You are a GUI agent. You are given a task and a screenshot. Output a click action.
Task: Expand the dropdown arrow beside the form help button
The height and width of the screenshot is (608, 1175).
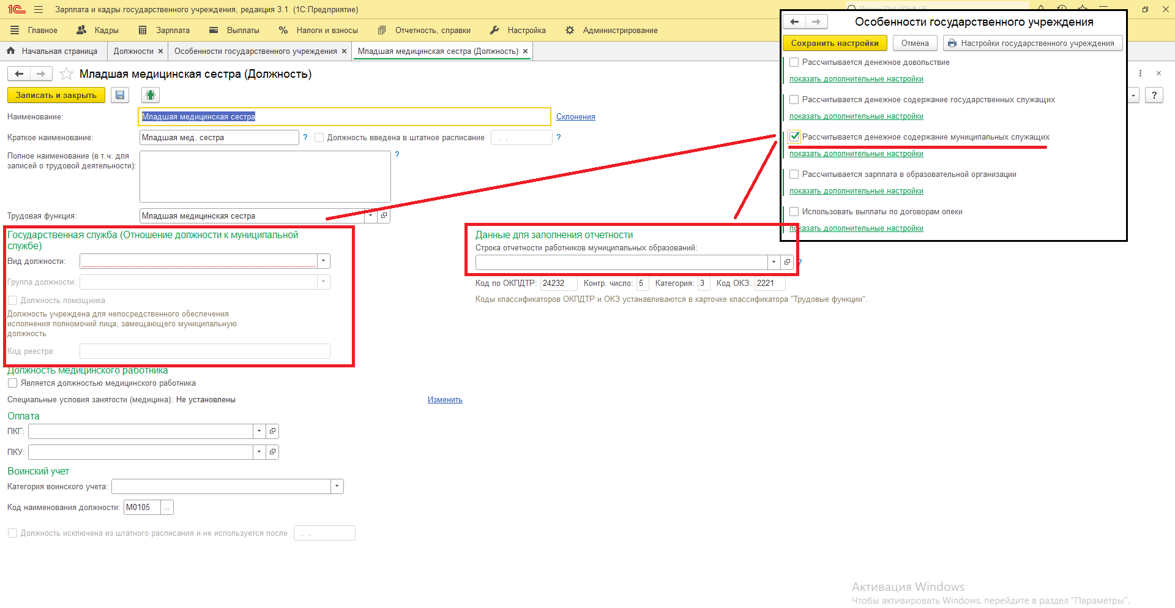(x=1133, y=95)
